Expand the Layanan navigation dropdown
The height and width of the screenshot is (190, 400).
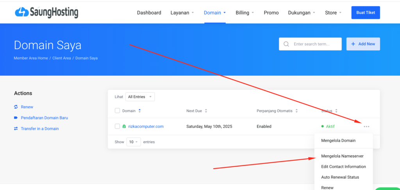click(x=182, y=13)
